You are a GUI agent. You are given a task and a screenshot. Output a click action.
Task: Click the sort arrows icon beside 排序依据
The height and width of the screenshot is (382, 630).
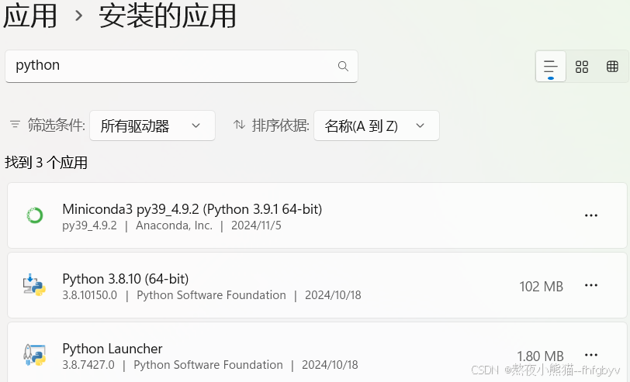(239, 125)
